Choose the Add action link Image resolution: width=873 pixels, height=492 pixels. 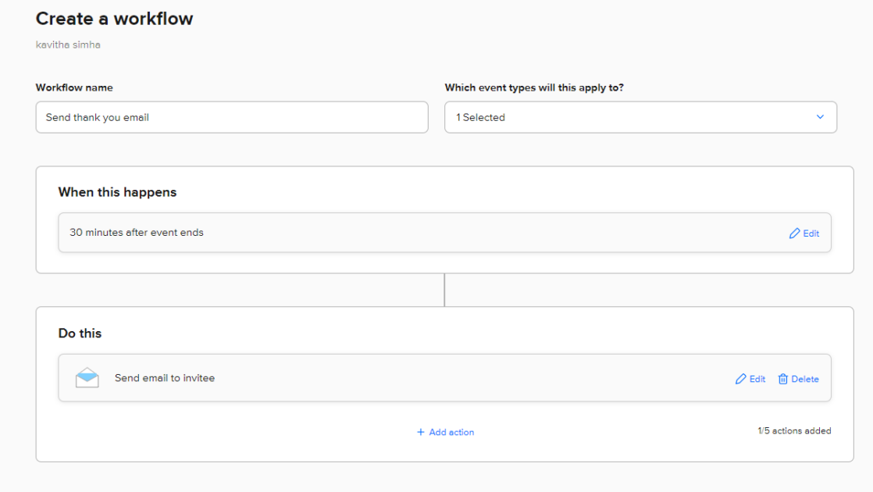pos(451,432)
